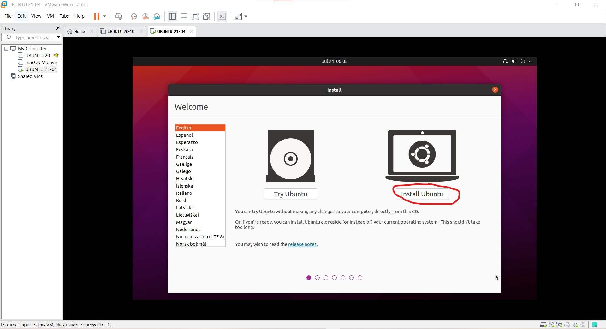Switch to Unity mode
The width and height of the screenshot is (606, 329).
pos(207,16)
